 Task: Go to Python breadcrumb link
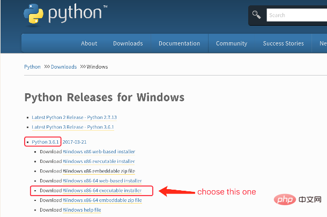tap(32, 67)
